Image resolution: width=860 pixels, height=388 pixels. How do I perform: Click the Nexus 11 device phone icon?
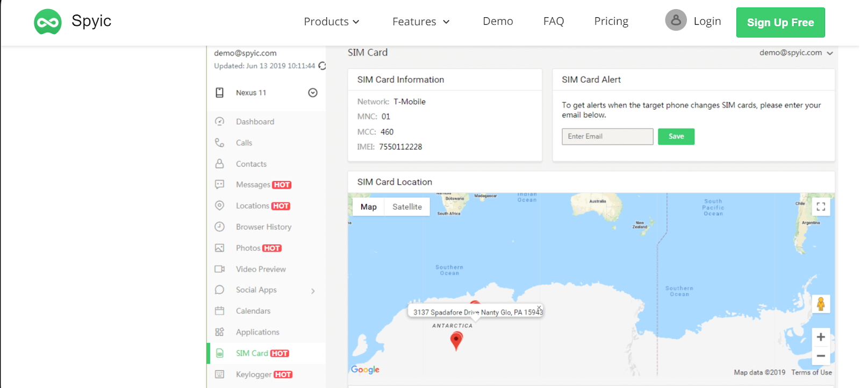pyautogui.click(x=219, y=92)
